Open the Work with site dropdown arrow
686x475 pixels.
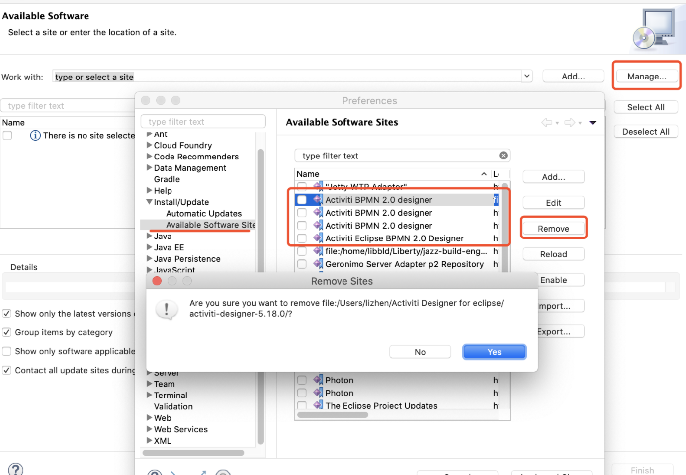(x=527, y=76)
